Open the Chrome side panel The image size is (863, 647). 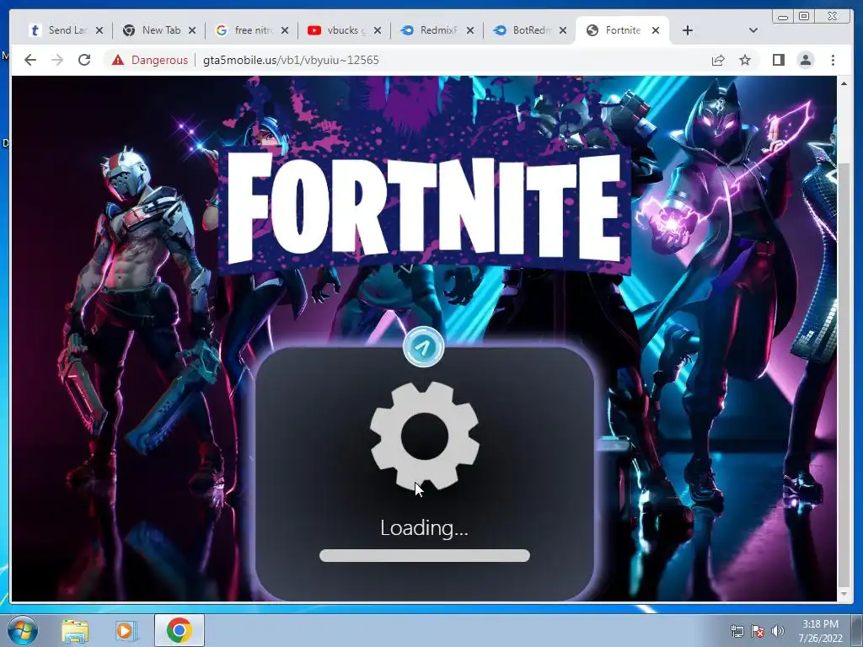[778, 60]
